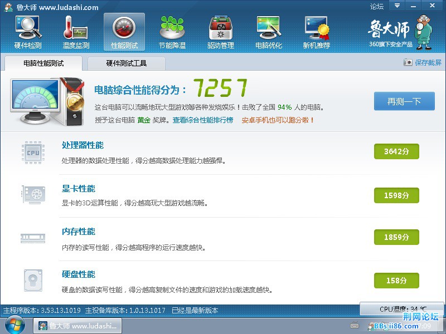Select 性能测试 performance test icon
Viewport: 446px width, 334px height.
(x=124, y=32)
